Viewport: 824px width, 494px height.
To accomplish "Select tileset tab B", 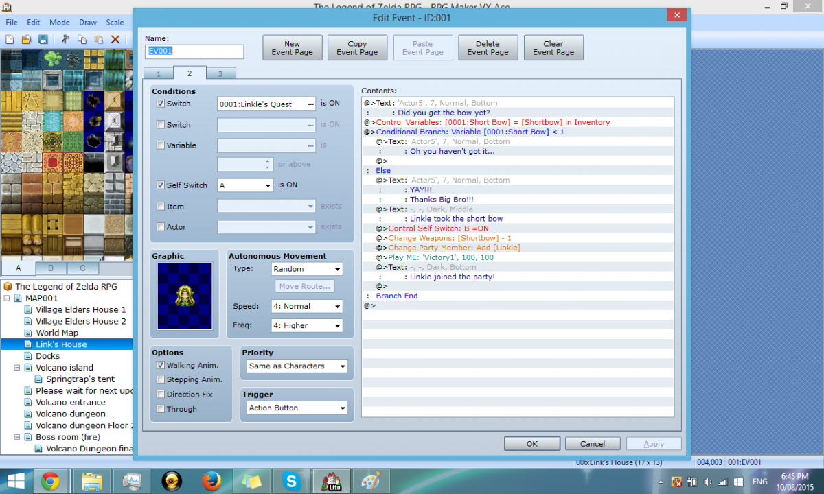I will [x=51, y=268].
